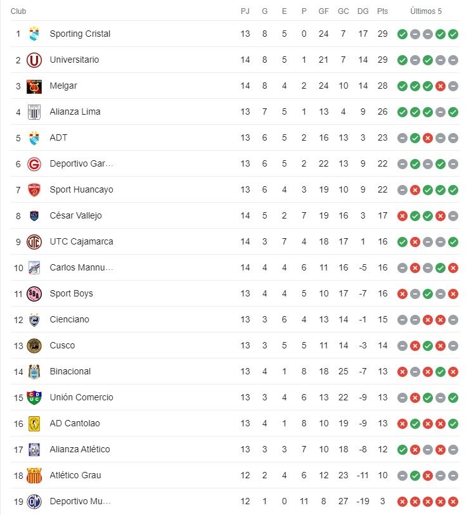Select the UTC Cajamarca team name
Screen dimensions: 476x515
pos(81,241)
